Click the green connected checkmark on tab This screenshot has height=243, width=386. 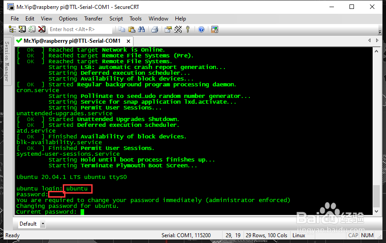(x=19, y=40)
